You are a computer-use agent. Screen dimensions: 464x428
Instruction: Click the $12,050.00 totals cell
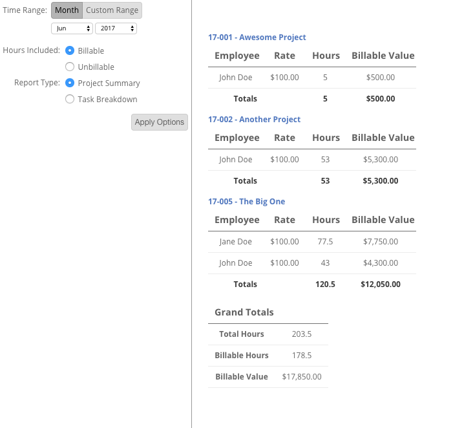click(381, 284)
